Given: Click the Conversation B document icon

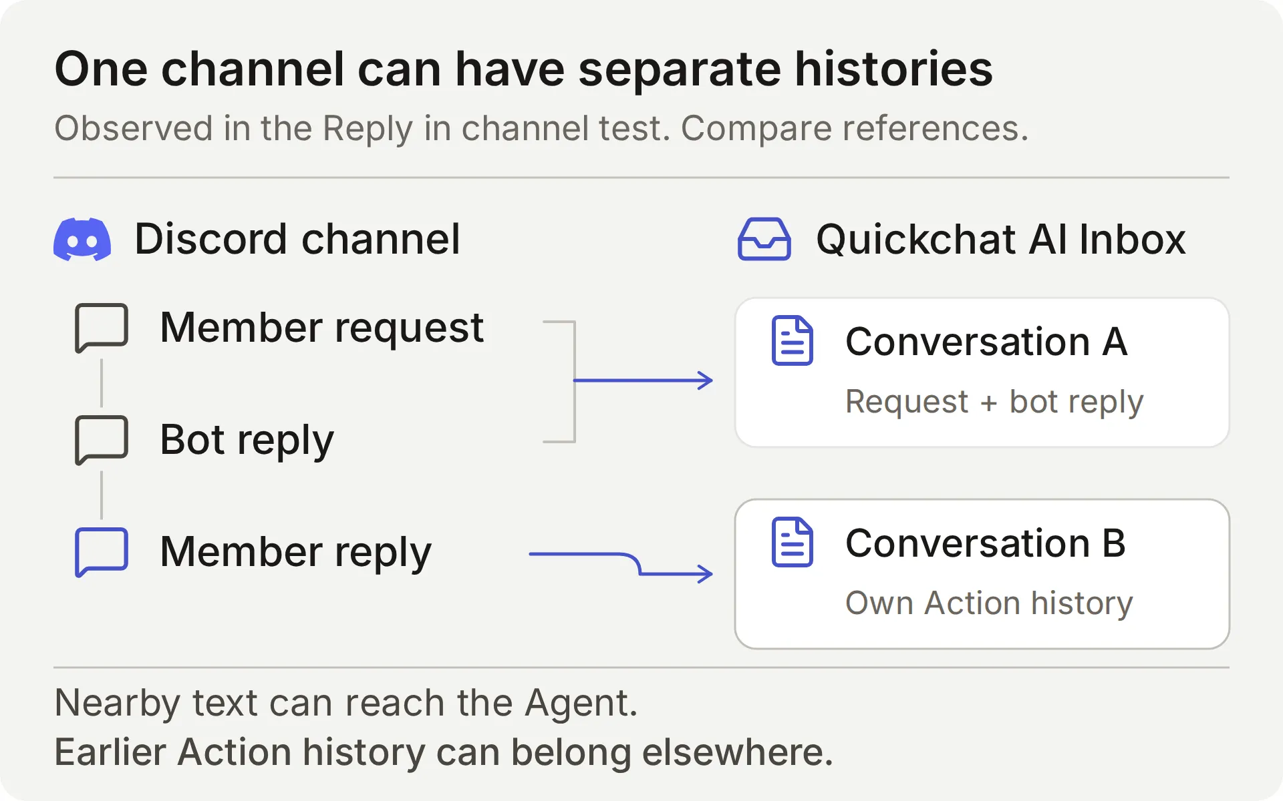Looking at the screenshot, I should coord(793,542).
